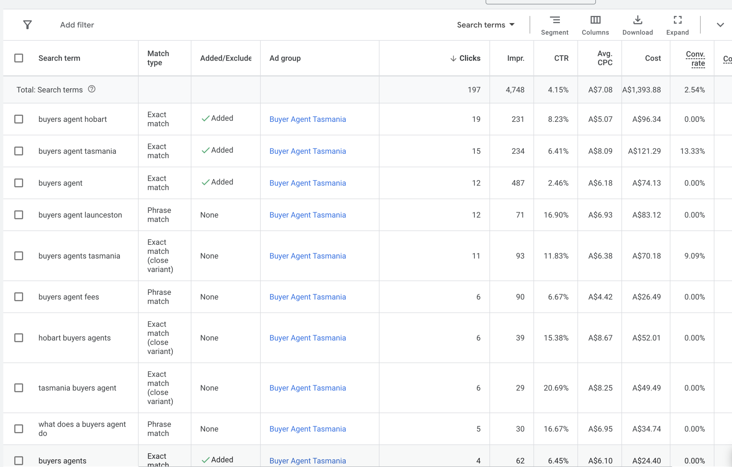This screenshot has height=467, width=732.
Task: Sort by the Impr. column header
Action: click(516, 58)
